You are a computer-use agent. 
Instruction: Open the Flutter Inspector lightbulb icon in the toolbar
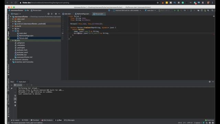(x=109, y=10)
